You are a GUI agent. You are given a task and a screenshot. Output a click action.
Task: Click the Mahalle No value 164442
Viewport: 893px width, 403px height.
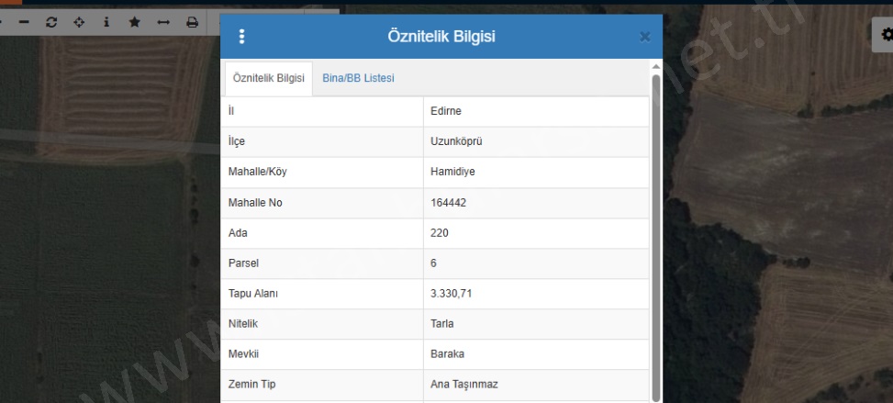(448, 202)
